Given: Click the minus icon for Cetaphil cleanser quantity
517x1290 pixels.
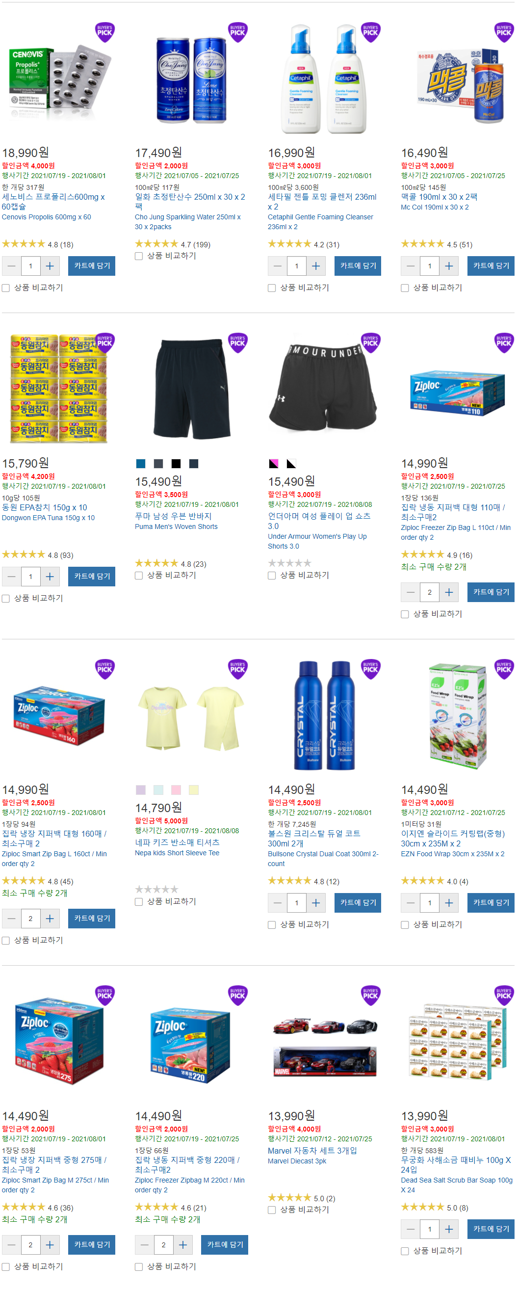Looking at the screenshot, I should click(277, 266).
